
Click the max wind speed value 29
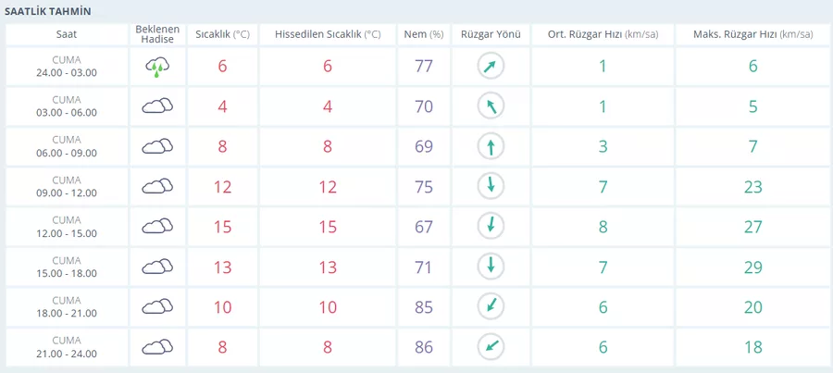pyautogui.click(x=752, y=267)
